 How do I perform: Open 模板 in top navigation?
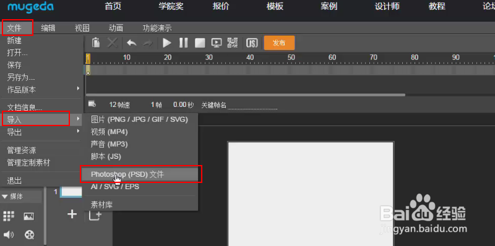pos(275,6)
